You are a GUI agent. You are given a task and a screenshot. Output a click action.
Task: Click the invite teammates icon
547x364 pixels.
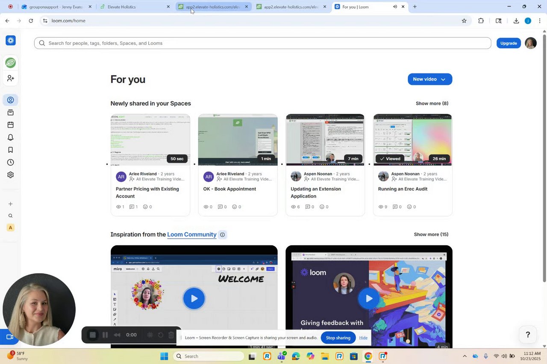click(x=11, y=78)
